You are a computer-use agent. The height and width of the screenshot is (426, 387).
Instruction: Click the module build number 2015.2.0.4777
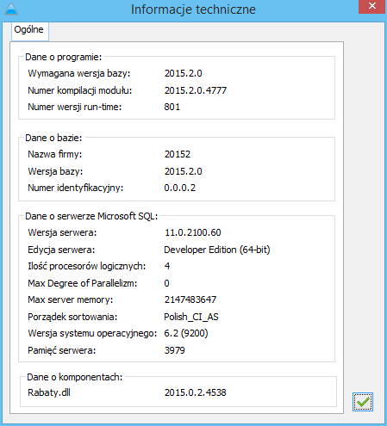click(196, 90)
